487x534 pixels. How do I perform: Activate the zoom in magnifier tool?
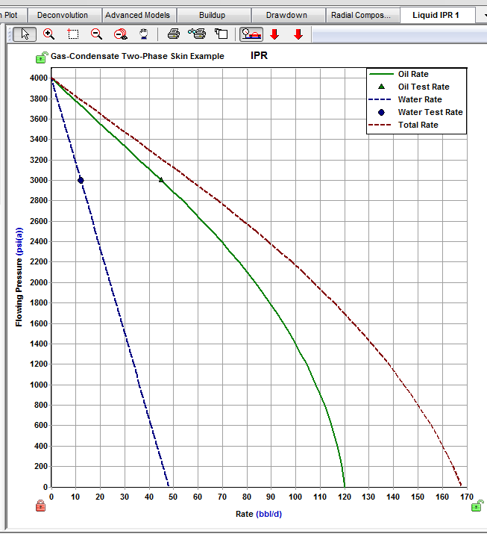(x=49, y=34)
